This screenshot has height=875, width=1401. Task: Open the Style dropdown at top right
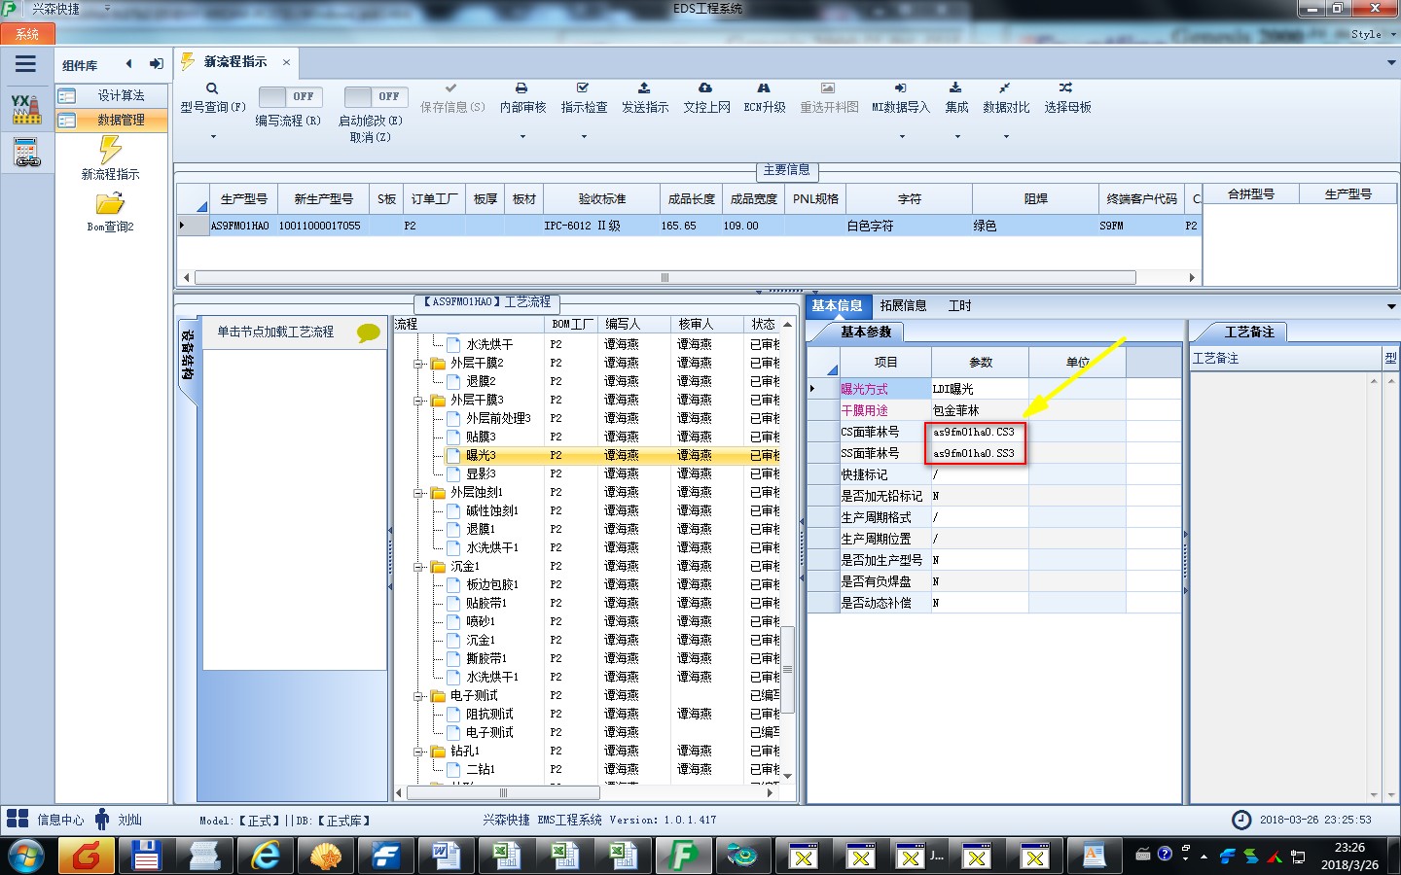1371,34
